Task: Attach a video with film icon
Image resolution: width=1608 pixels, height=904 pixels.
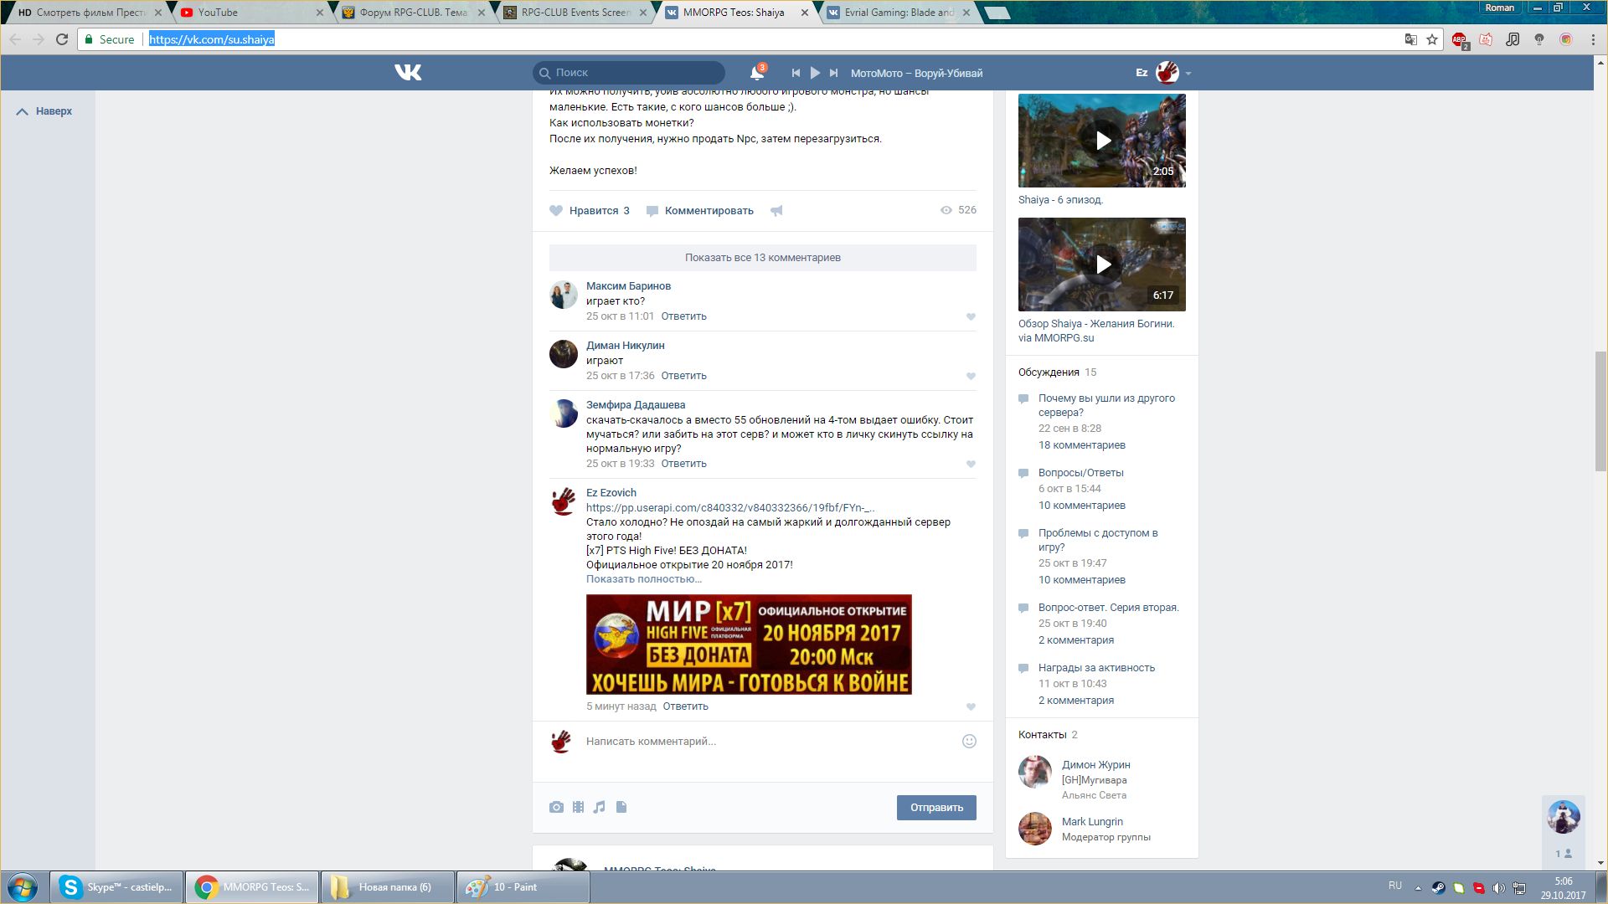Action: tap(578, 807)
